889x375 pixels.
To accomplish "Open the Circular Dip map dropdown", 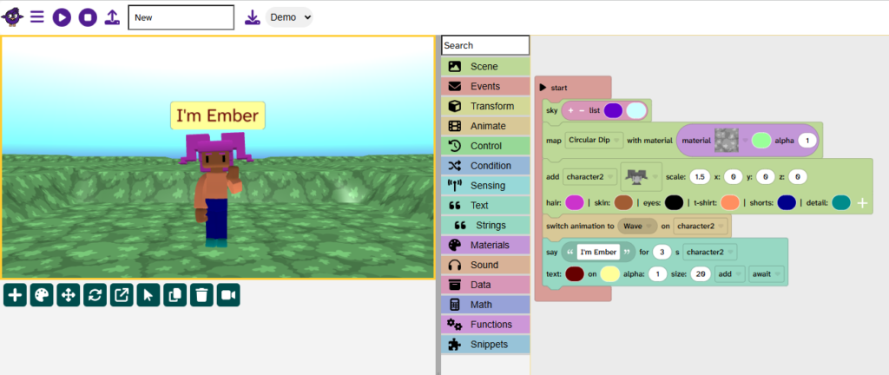I will pos(594,140).
